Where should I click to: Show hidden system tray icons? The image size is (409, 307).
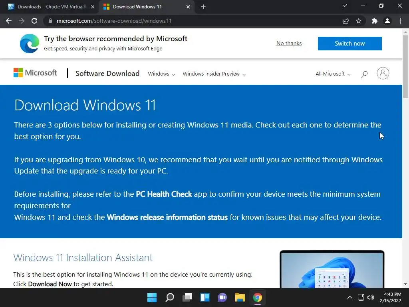(x=350, y=297)
